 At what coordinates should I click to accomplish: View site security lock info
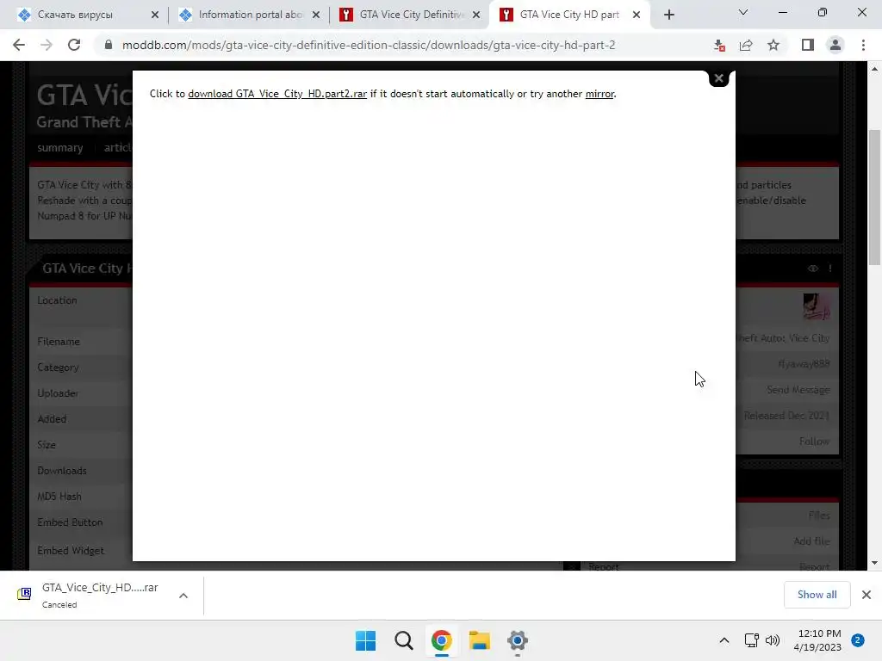109,45
